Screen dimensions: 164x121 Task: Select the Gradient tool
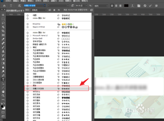3,63
